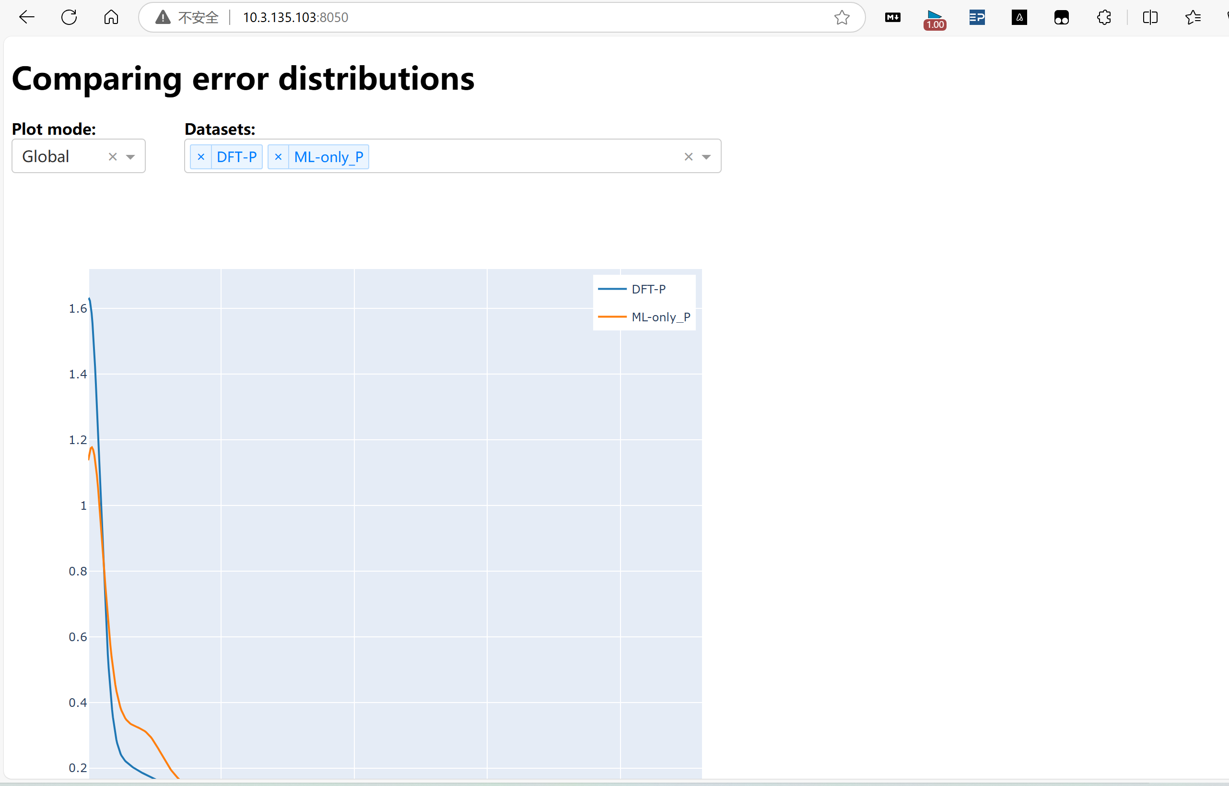The image size is (1229, 786).
Task: Click the not-secure warning icon
Action: (163, 17)
